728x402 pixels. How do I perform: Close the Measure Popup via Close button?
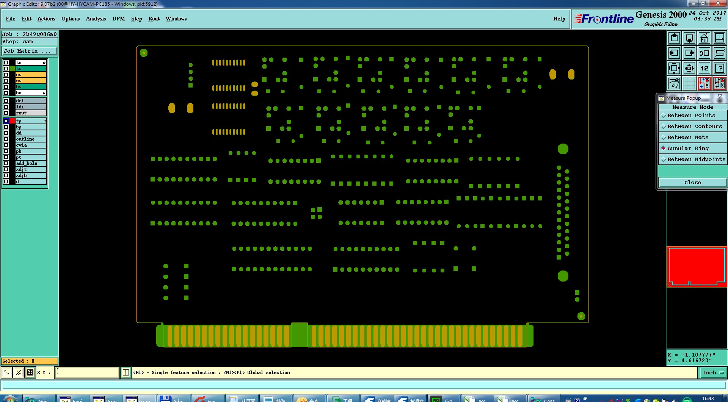pyautogui.click(x=692, y=183)
